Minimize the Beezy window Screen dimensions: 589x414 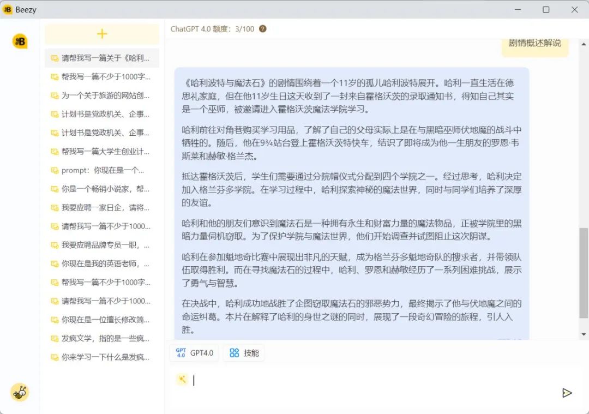click(518, 9)
